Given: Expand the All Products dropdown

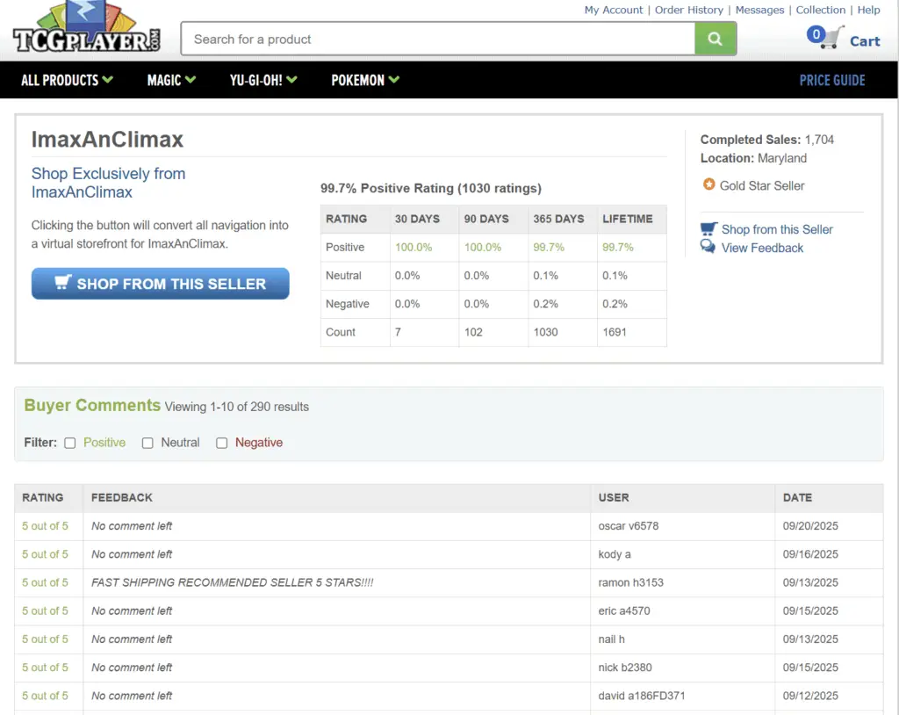Looking at the screenshot, I should pyautogui.click(x=67, y=80).
